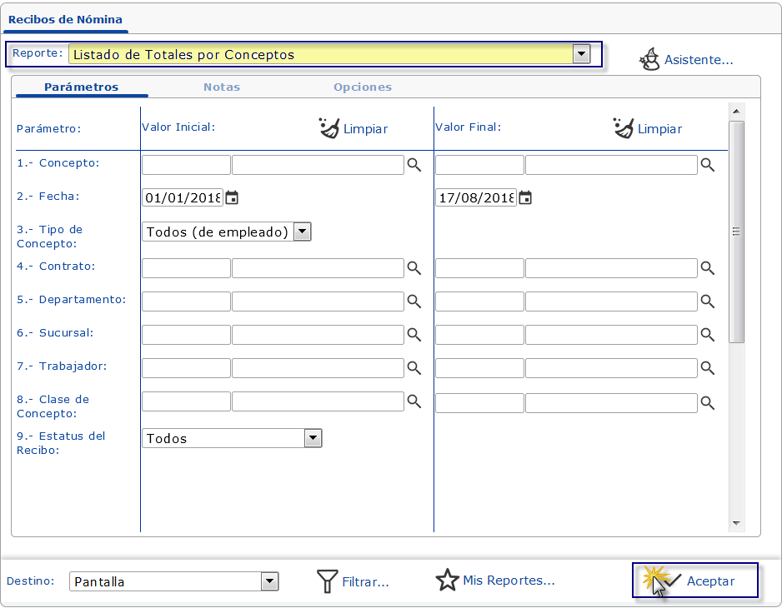Screen dimensions: 782x608
Task: Search initial Trabajador with magnifier icon
Action: point(414,368)
